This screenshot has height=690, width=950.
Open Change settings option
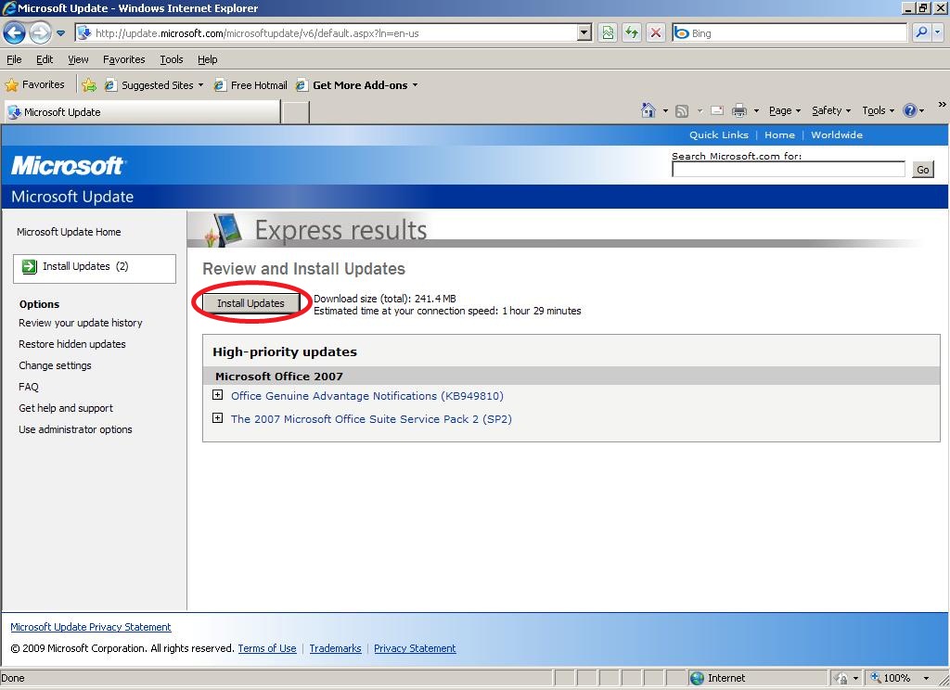point(55,365)
